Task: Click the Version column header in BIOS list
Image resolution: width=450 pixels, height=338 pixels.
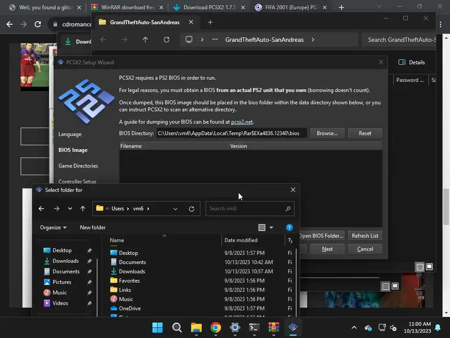Action: click(x=306, y=146)
